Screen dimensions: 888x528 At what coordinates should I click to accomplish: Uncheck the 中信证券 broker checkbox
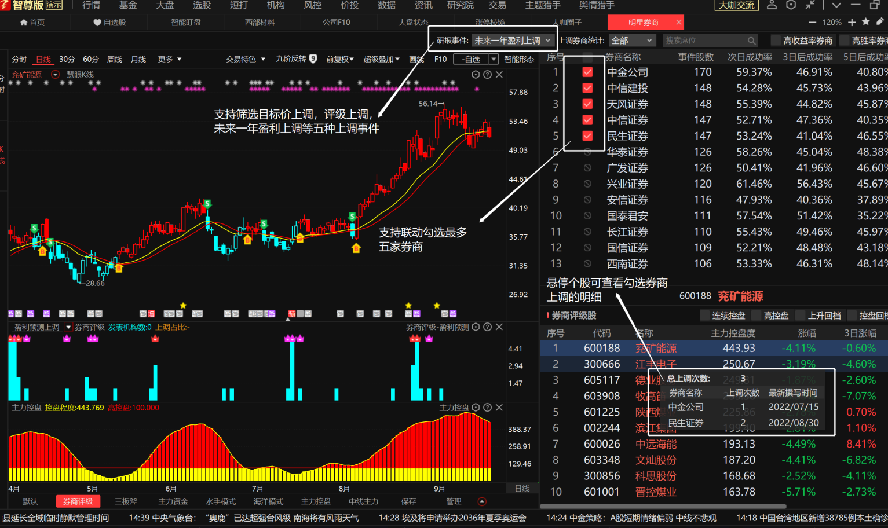click(x=587, y=120)
